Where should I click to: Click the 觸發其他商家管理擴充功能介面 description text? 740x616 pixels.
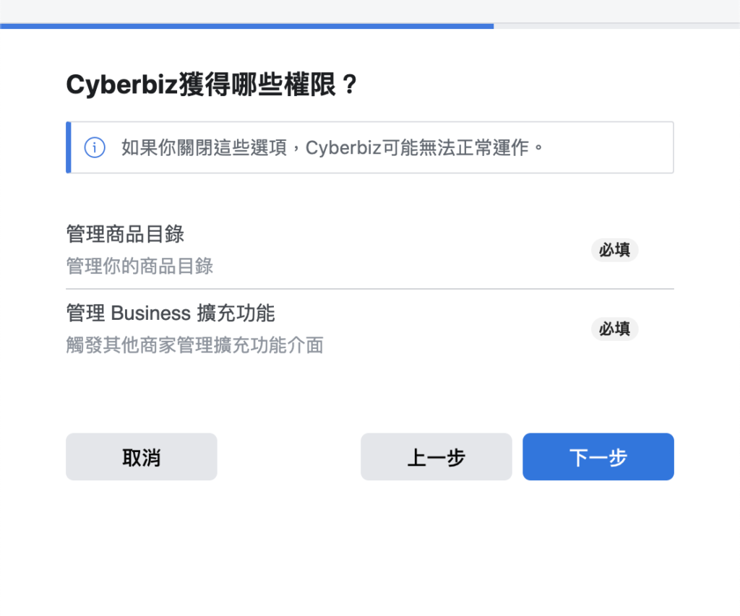[x=194, y=345]
